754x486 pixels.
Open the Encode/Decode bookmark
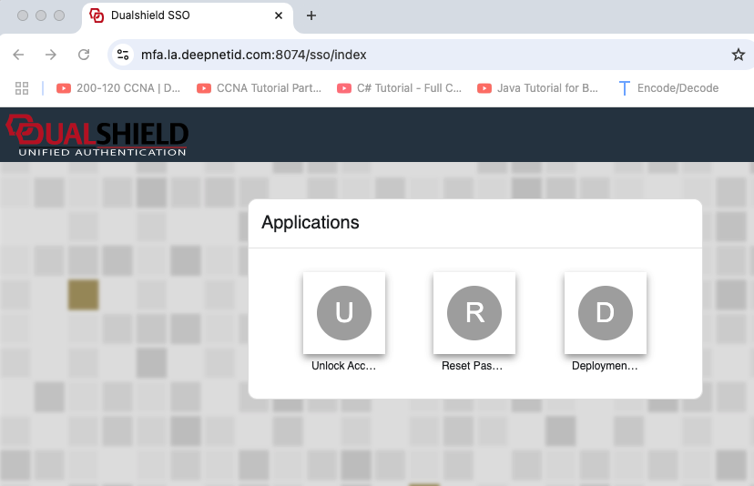[668, 88]
